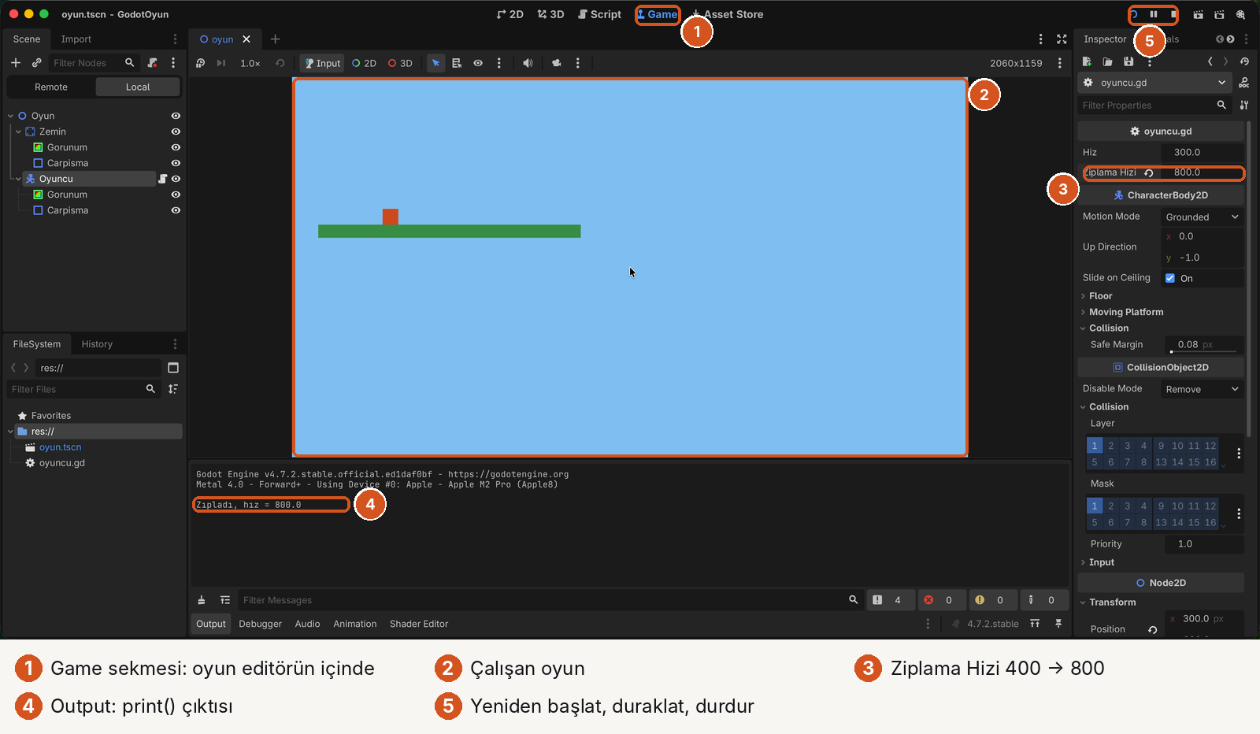
Task: Save the edited resource floppy icon
Action: 1128,61
